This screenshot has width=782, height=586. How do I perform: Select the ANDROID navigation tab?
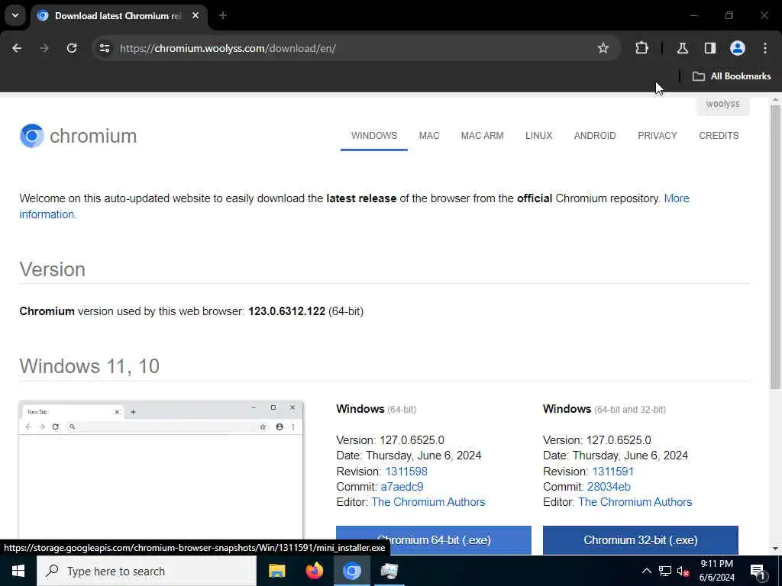pos(595,136)
